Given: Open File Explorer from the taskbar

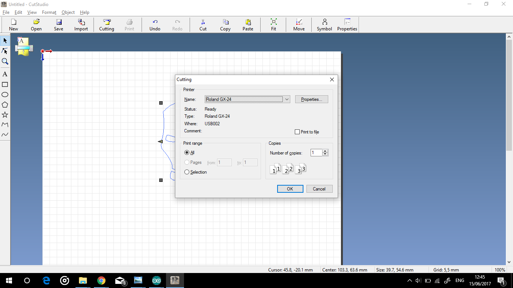Looking at the screenshot, I should pos(83,280).
